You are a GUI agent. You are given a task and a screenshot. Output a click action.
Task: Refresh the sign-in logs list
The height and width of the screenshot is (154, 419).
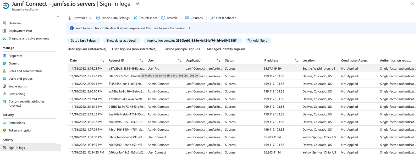169,18
